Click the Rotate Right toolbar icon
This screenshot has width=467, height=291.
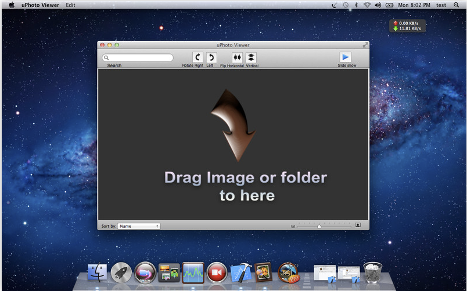coord(197,57)
